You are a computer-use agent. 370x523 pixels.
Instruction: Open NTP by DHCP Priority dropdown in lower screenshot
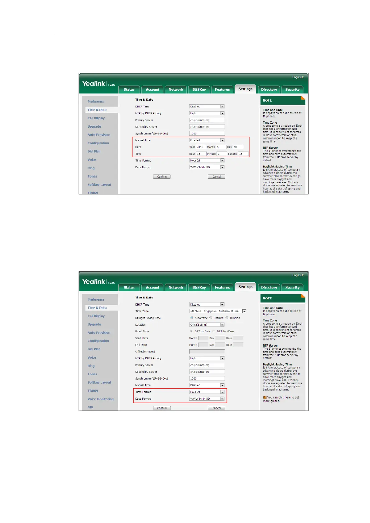pyautogui.click(x=207, y=358)
